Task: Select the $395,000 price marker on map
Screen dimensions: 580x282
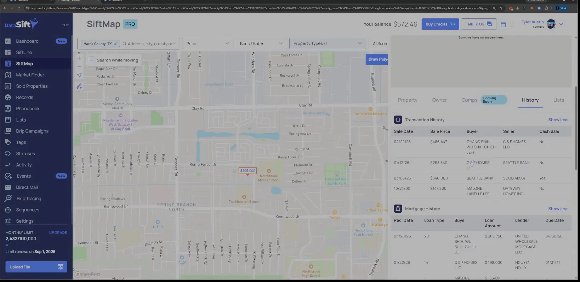Action: pyautogui.click(x=248, y=171)
